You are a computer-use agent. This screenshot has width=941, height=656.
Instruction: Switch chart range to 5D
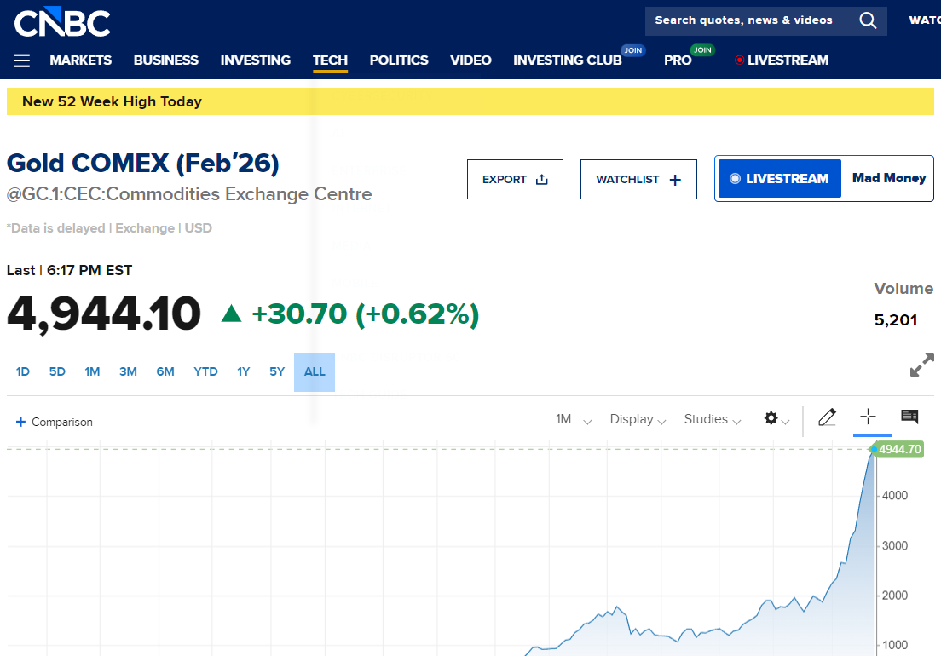[x=57, y=371]
